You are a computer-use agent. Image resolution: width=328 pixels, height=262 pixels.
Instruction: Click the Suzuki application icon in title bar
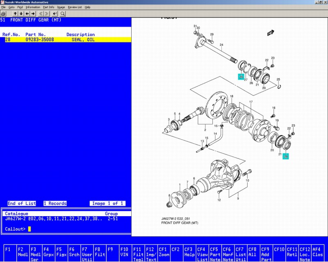pyautogui.click(x=2, y=2)
